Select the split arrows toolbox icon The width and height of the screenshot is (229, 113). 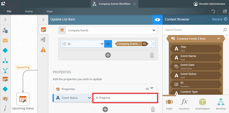[5, 61]
